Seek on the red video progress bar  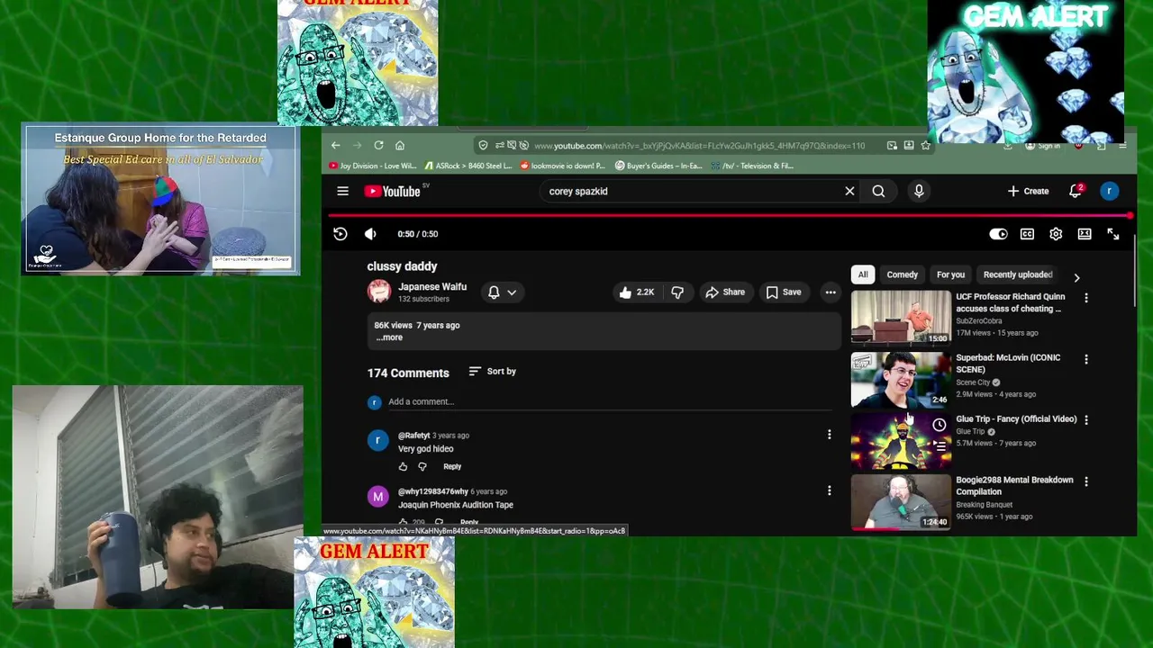coord(730,215)
